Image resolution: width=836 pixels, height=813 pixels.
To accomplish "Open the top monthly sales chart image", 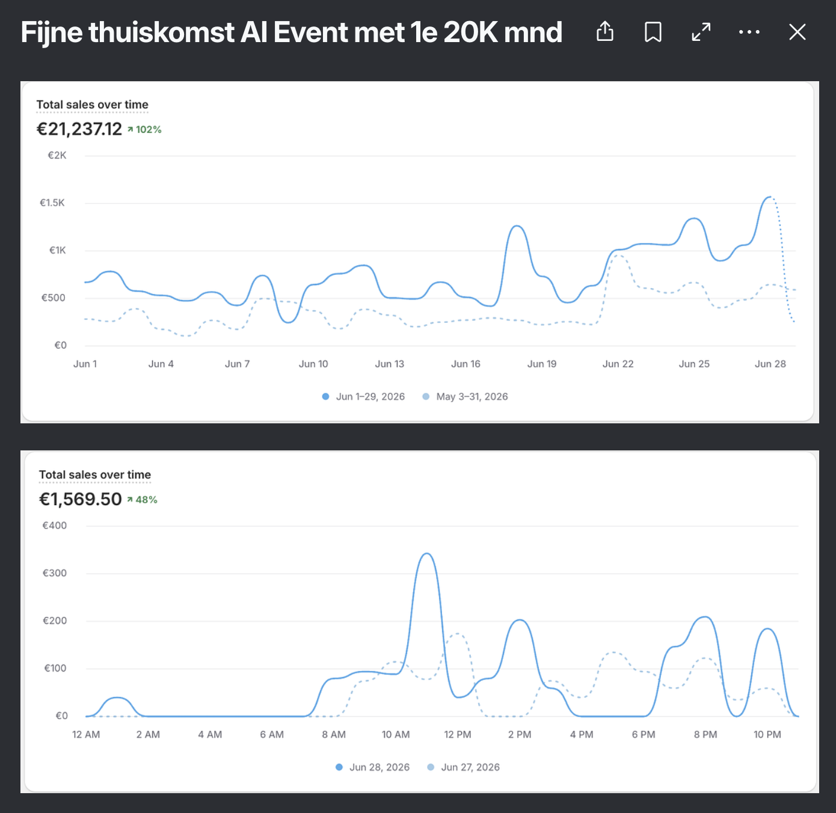I will [420, 252].
